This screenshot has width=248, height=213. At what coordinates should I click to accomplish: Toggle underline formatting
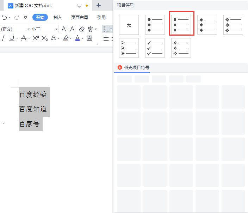pyautogui.click(x=12, y=38)
